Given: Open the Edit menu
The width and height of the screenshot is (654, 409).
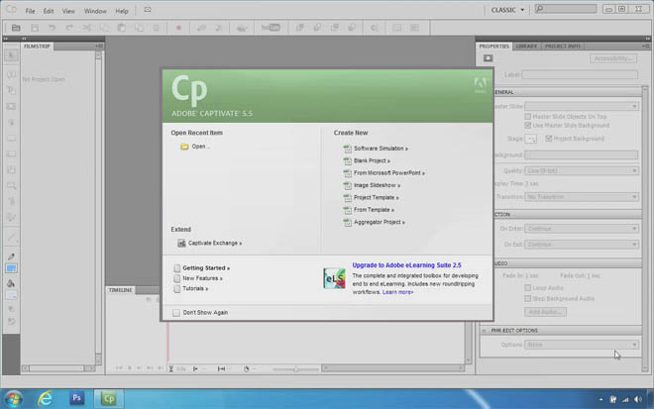Looking at the screenshot, I should point(49,11).
